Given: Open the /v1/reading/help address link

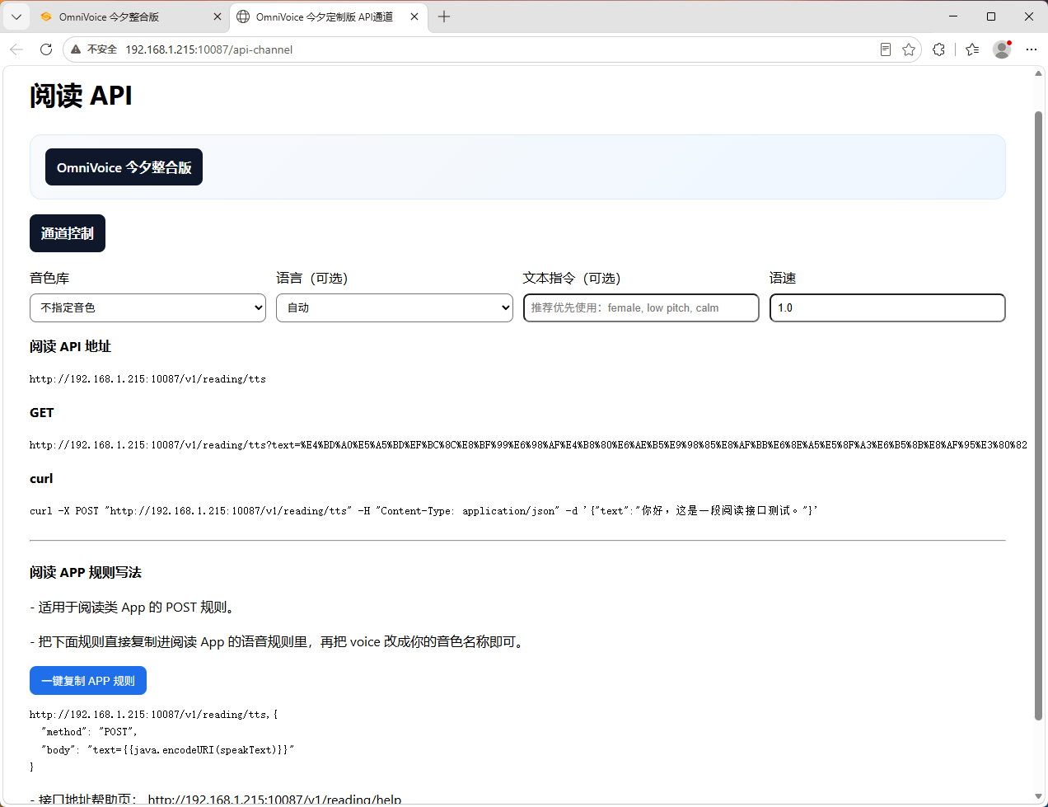Looking at the screenshot, I should tap(274, 800).
